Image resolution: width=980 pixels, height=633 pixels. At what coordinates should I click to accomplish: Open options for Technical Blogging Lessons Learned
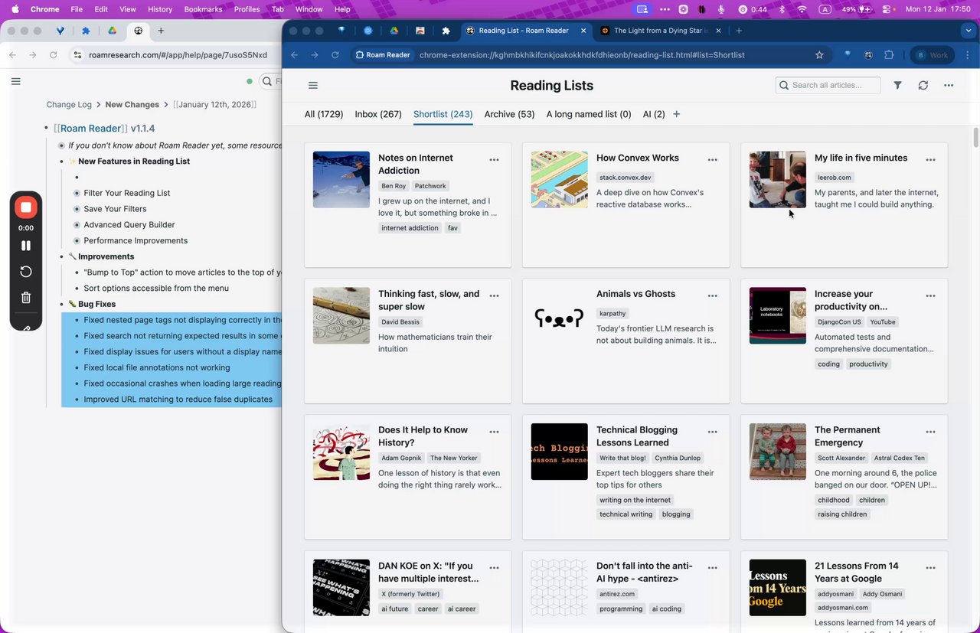coord(712,432)
